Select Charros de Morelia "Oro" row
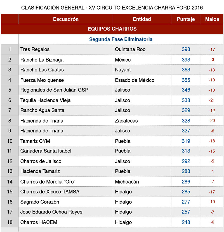Screen dimensions: 224x232 [x=48, y=182]
